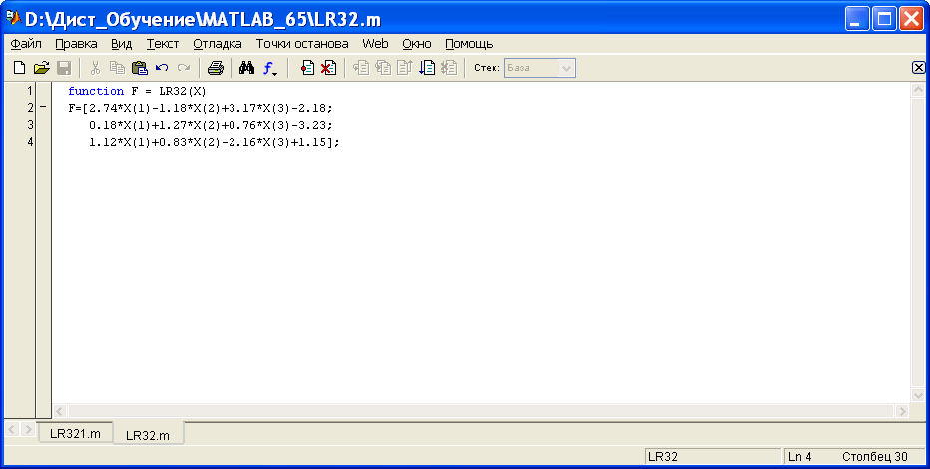The image size is (930, 469).
Task: Open Find with the binoculars icon
Action: point(246,68)
